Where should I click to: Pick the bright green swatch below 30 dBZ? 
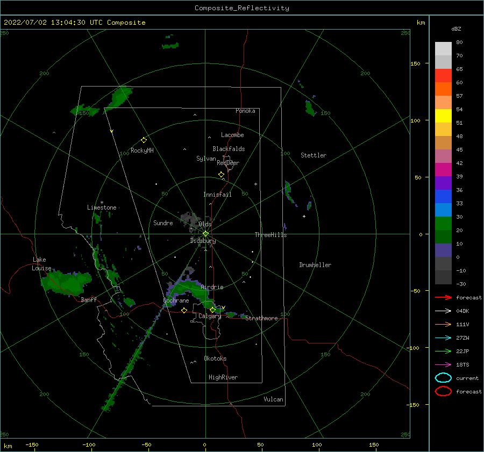(x=443, y=224)
